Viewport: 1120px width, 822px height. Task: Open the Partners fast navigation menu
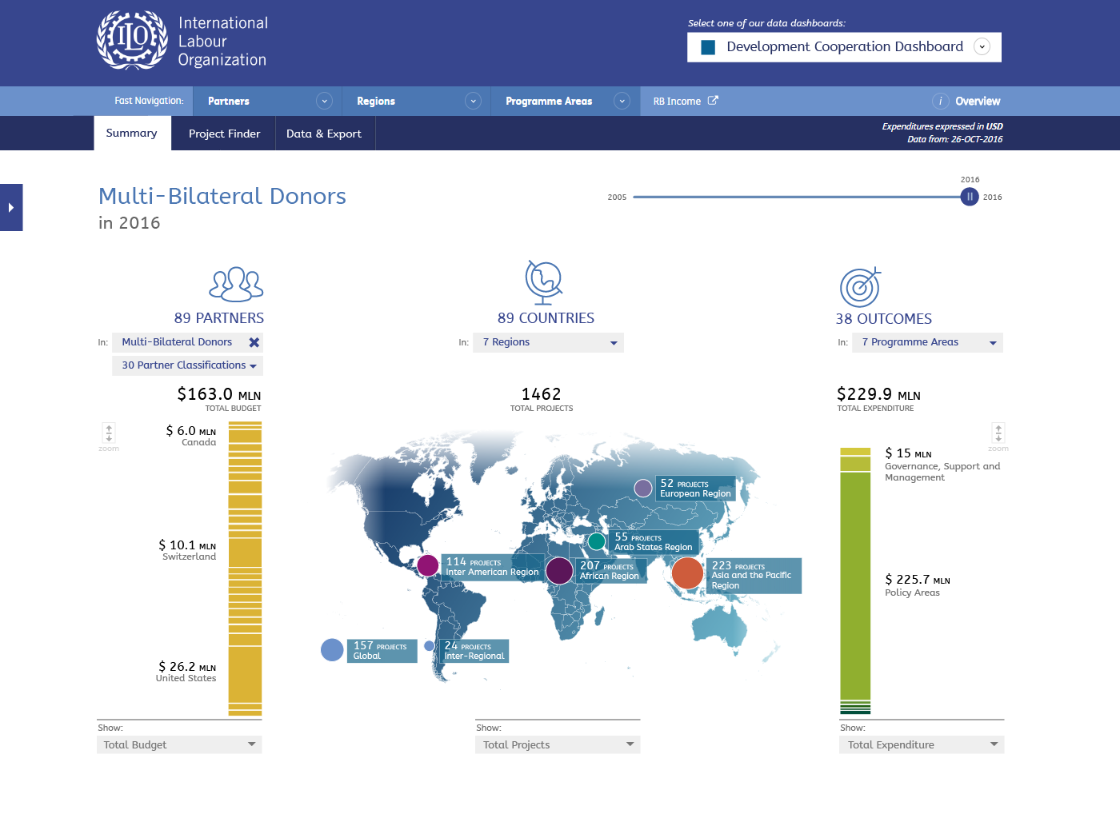click(269, 102)
